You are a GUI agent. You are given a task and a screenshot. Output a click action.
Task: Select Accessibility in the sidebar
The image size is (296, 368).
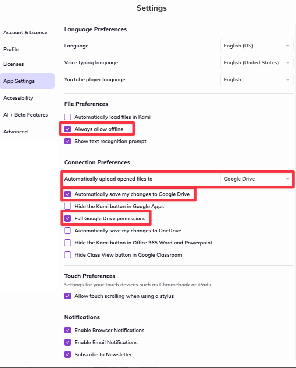coord(18,98)
